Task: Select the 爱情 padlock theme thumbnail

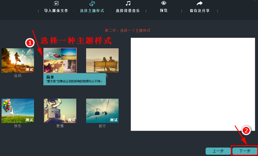Action: coord(60,110)
